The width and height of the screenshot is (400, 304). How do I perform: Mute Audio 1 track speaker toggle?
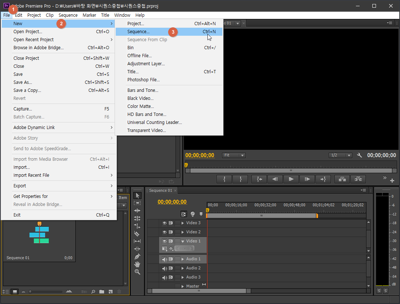tap(165, 259)
